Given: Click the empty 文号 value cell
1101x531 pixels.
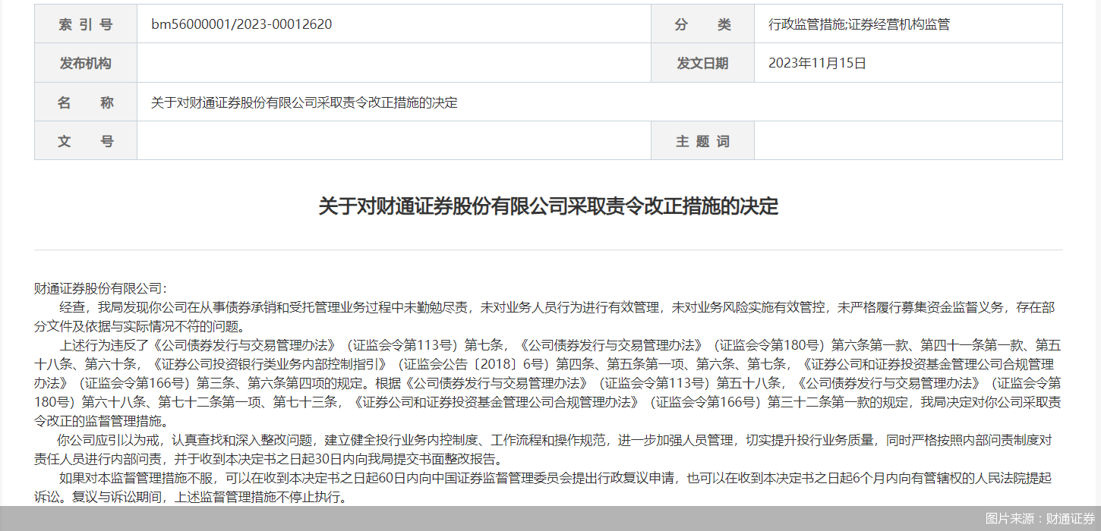Looking at the screenshot, I should point(394,141).
